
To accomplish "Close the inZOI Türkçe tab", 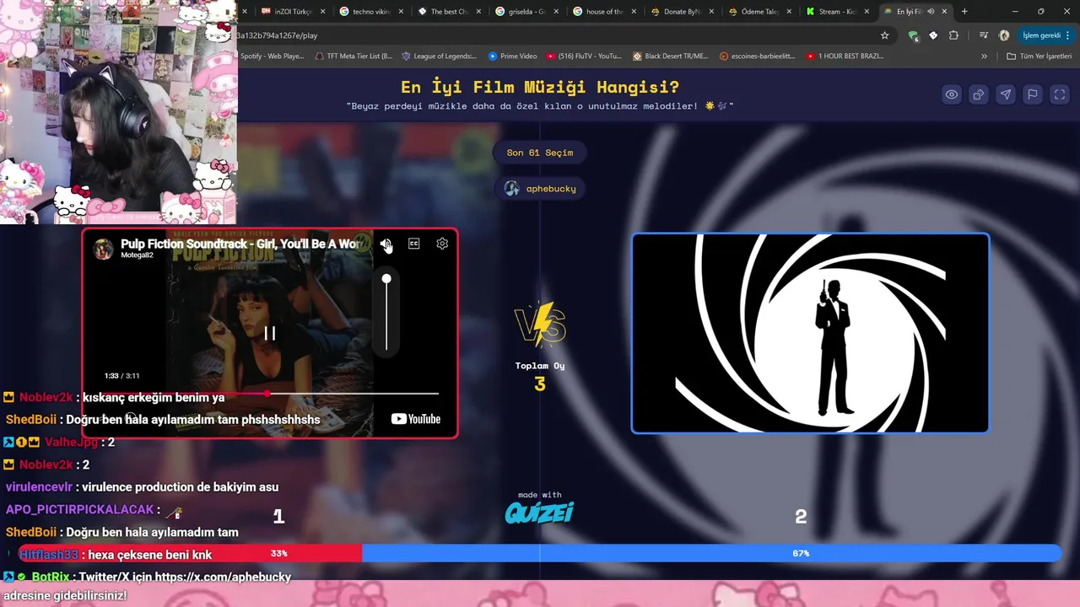I will pos(322,12).
